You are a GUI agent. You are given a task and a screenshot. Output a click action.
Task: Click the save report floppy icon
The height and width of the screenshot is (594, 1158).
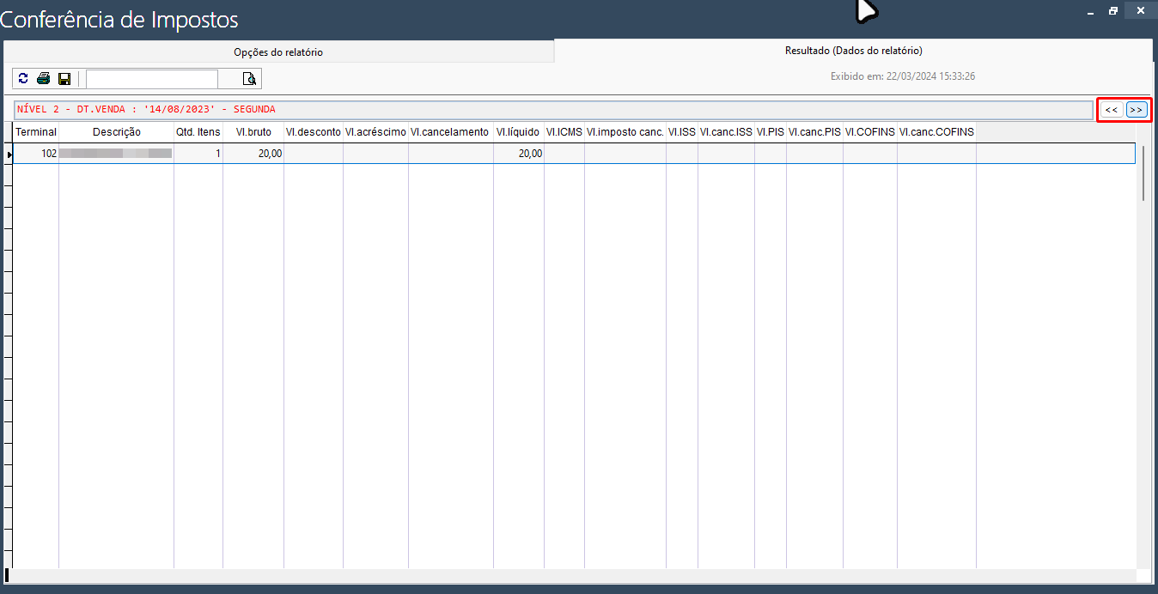[x=64, y=79]
